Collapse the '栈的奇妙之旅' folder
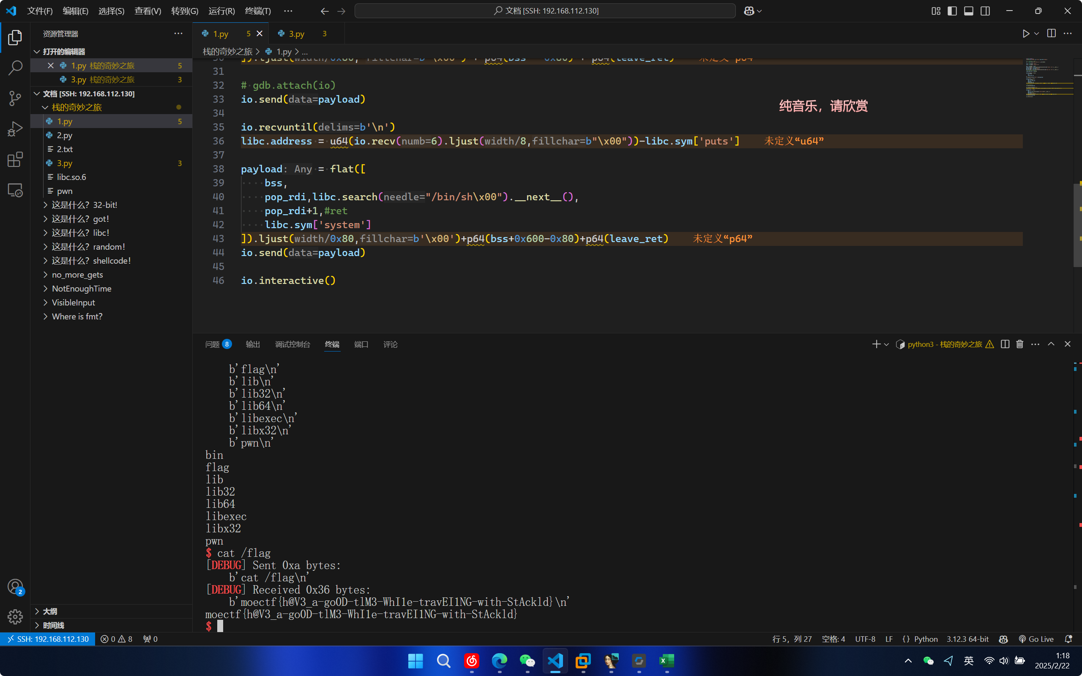The height and width of the screenshot is (676, 1082). pyautogui.click(x=77, y=107)
